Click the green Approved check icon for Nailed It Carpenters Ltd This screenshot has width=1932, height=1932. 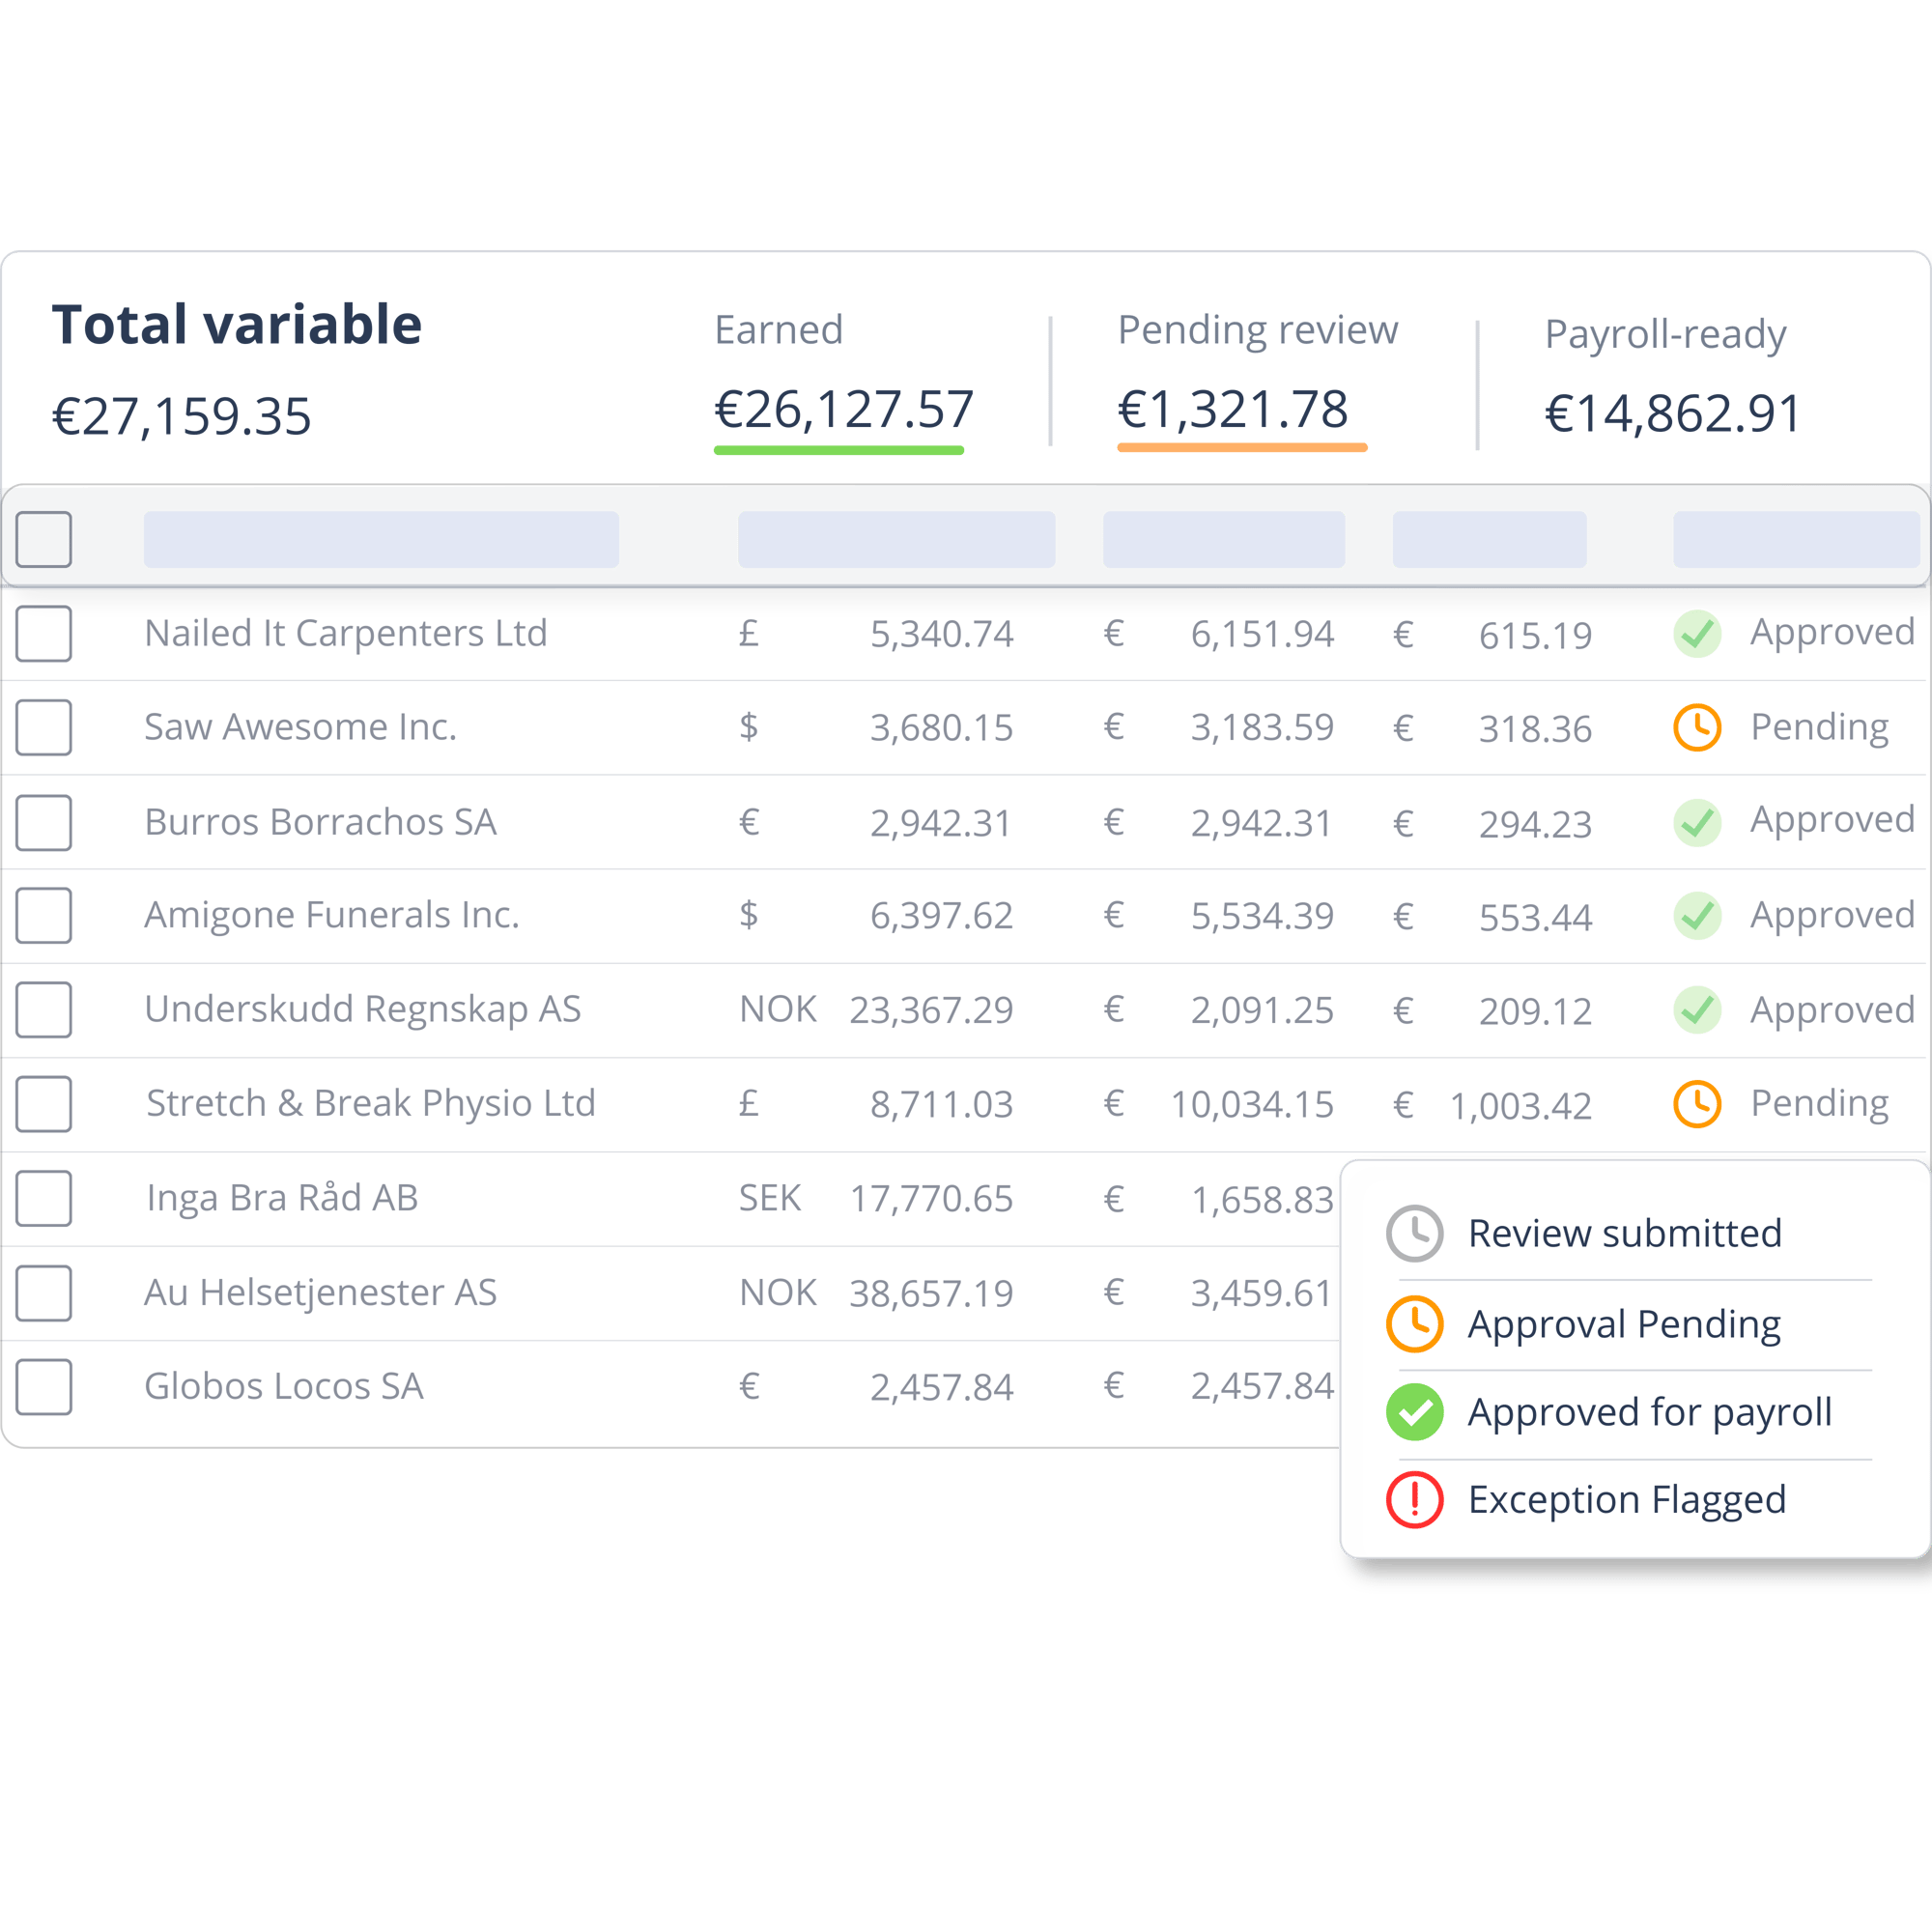1697,635
